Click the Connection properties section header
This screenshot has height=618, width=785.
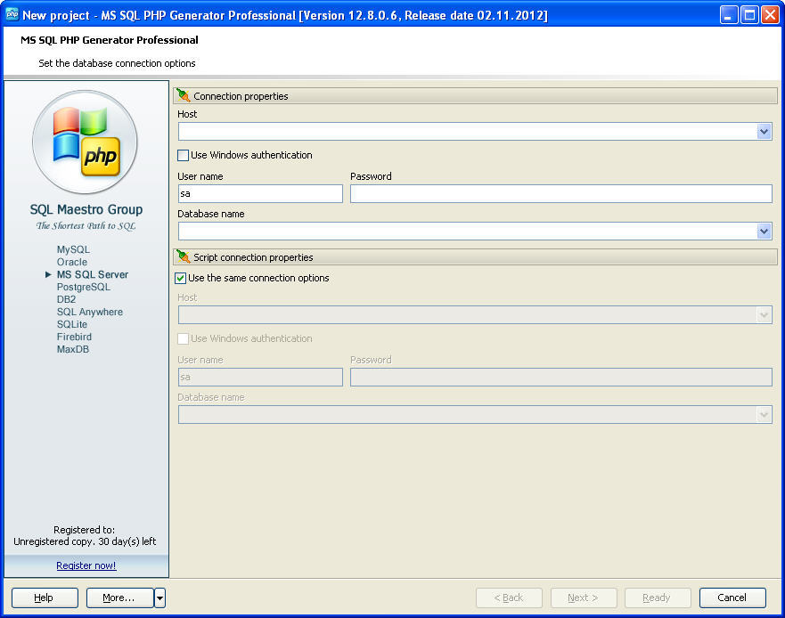pos(475,95)
